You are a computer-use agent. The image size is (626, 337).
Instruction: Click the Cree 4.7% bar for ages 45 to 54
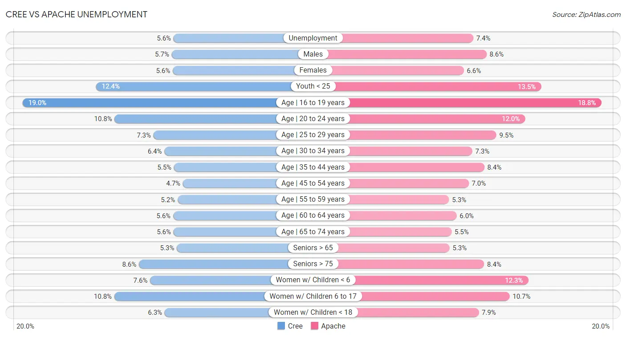click(x=248, y=183)
